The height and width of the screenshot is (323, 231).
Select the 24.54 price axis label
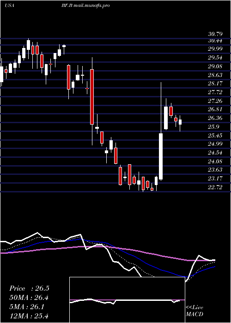(215, 152)
